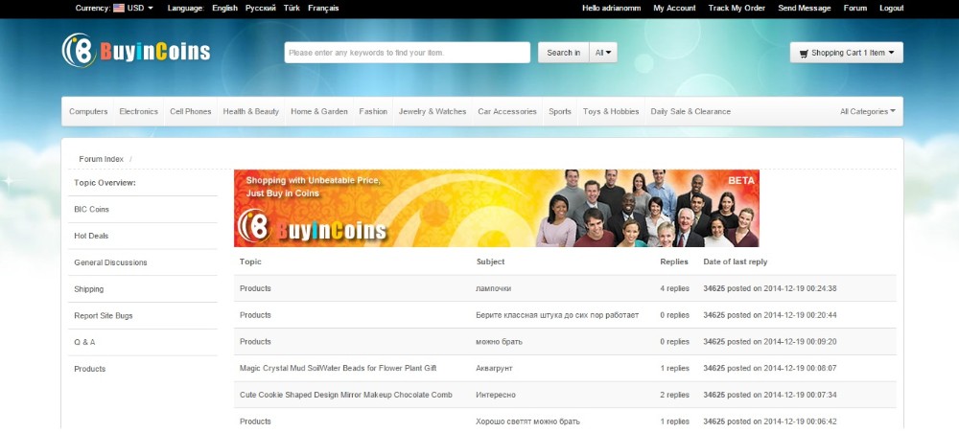The image size is (959, 432).
Task: Open the Electronics category
Action: (x=138, y=111)
